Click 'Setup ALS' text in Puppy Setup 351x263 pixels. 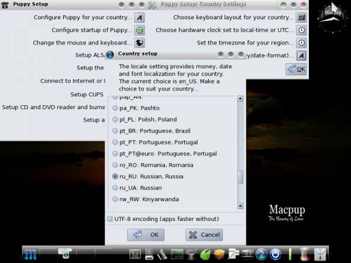pyautogui.click(x=90, y=55)
